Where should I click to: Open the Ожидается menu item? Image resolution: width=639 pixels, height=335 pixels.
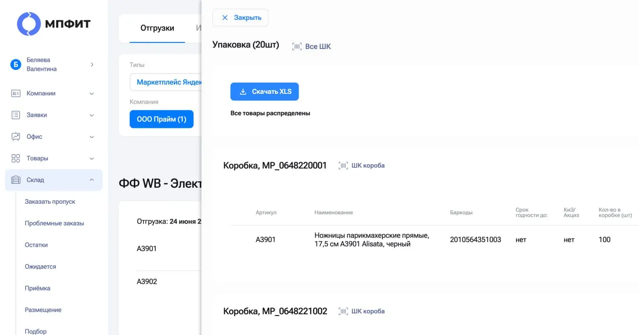[40, 267]
